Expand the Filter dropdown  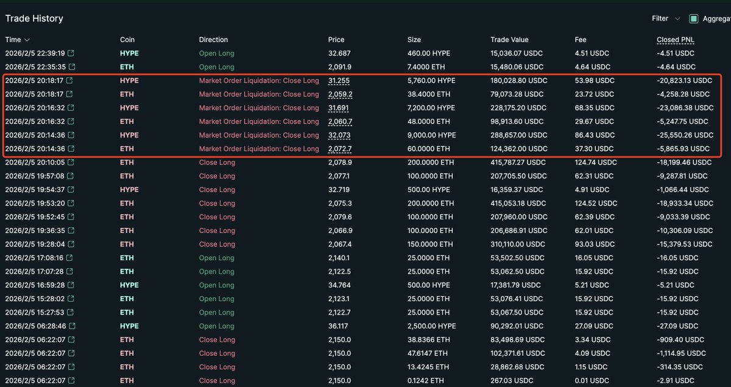coord(665,19)
